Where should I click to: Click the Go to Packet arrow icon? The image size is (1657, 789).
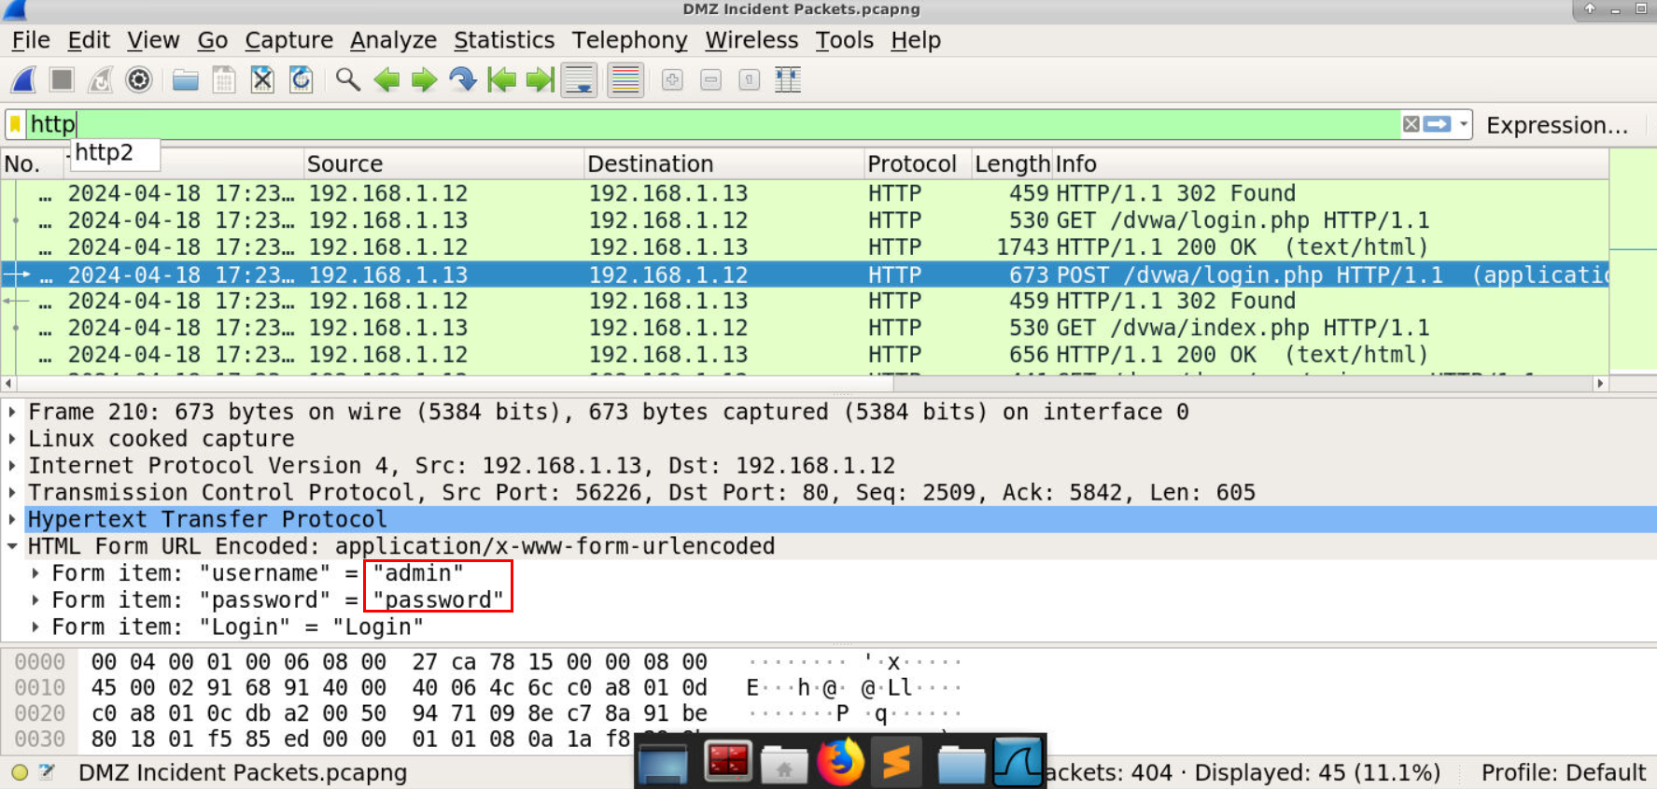[463, 80]
